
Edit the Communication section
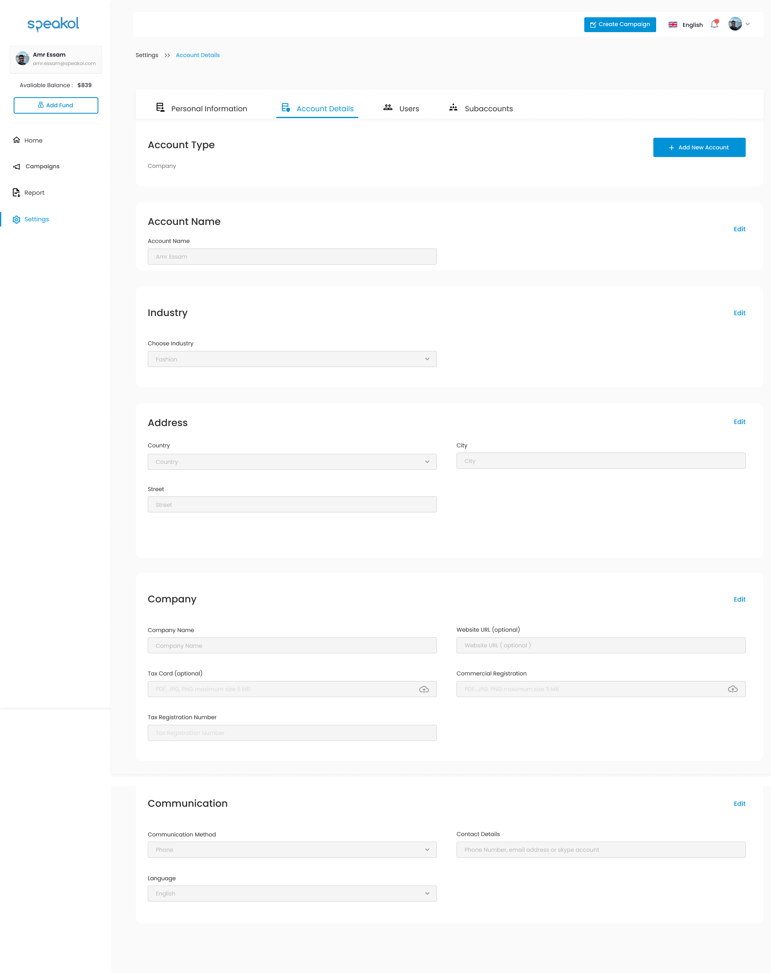[x=739, y=804]
